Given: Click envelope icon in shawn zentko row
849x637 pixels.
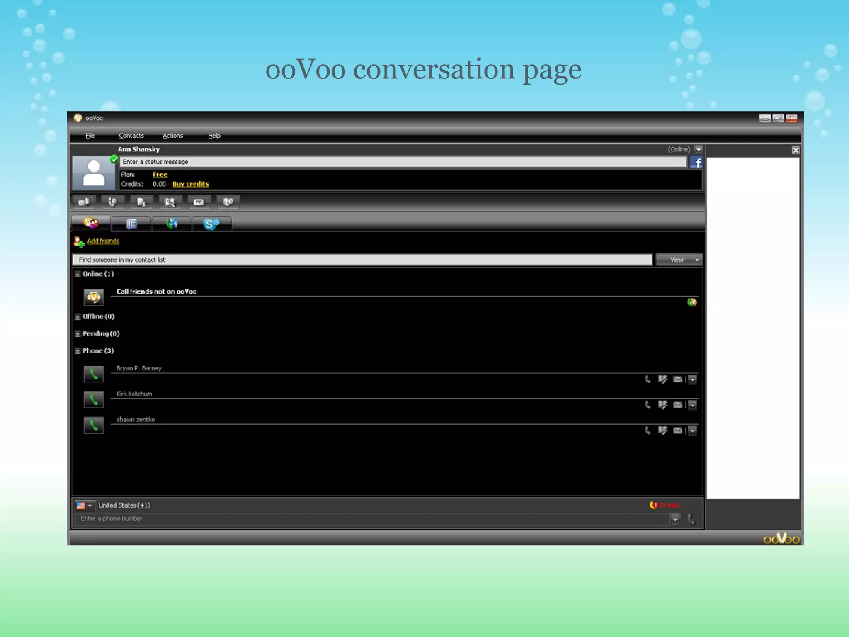Looking at the screenshot, I should (x=678, y=430).
